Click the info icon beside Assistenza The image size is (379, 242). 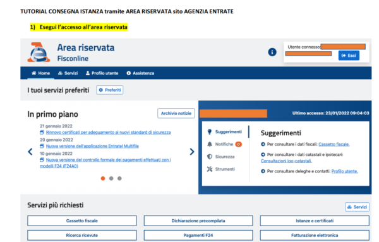[129, 73]
